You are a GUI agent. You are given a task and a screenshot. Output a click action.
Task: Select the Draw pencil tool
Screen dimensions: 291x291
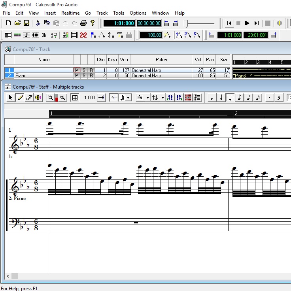point(20,98)
